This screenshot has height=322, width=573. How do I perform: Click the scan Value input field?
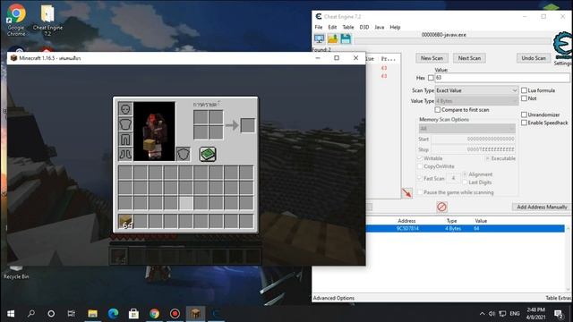click(502, 78)
